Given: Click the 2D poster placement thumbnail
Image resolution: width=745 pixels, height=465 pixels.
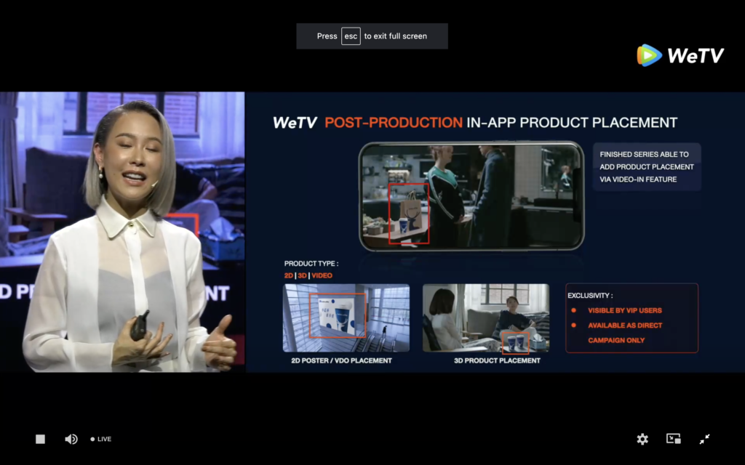Looking at the screenshot, I should click(x=346, y=318).
